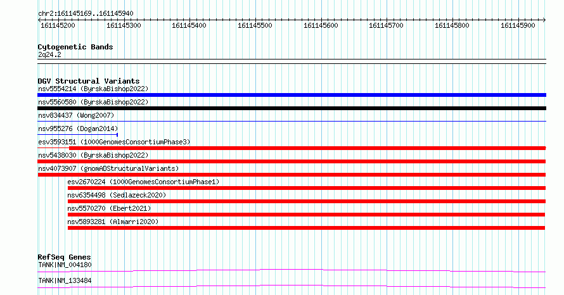Viewport: 564px width, 295px height.
Task: Open the nsv5570270 (Ebert2021) label
Action: (x=109, y=208)
